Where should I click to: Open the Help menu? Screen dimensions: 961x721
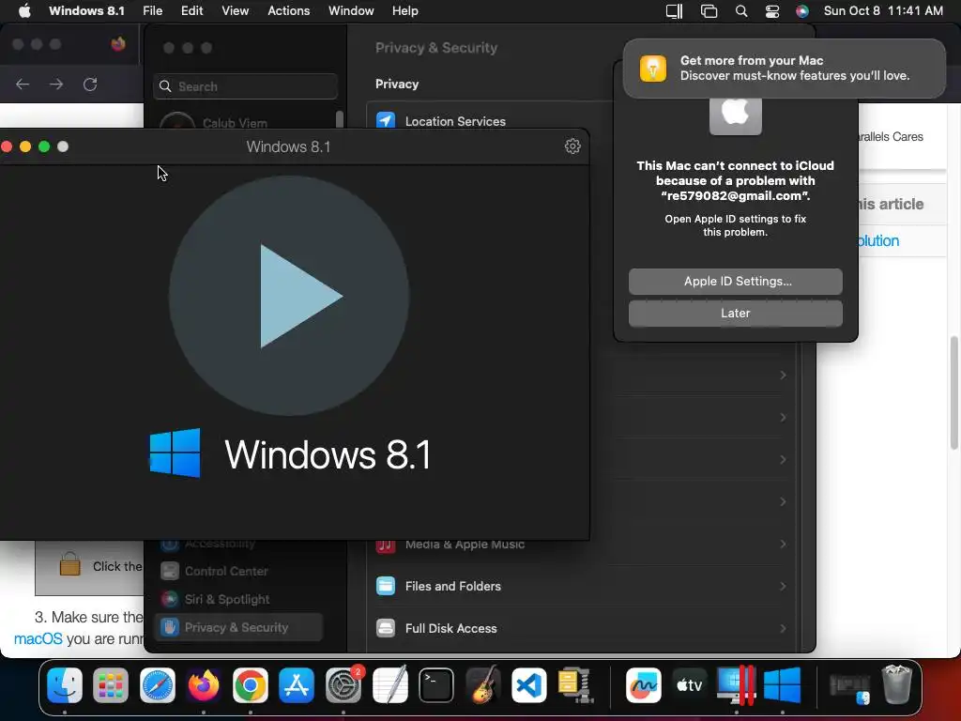coord(405,11)
